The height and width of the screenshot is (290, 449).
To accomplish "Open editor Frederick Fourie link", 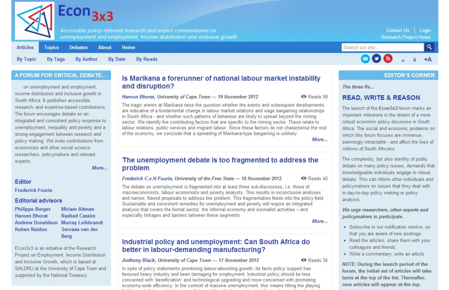I will coord(33,190).
